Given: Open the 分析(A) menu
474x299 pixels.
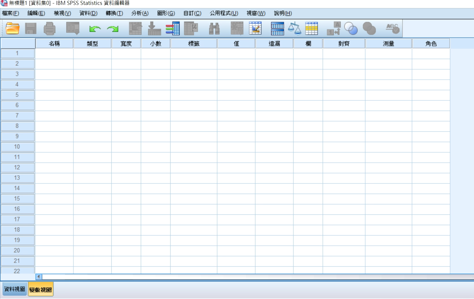Looking at the screenshot, I should tap(140, 13).
